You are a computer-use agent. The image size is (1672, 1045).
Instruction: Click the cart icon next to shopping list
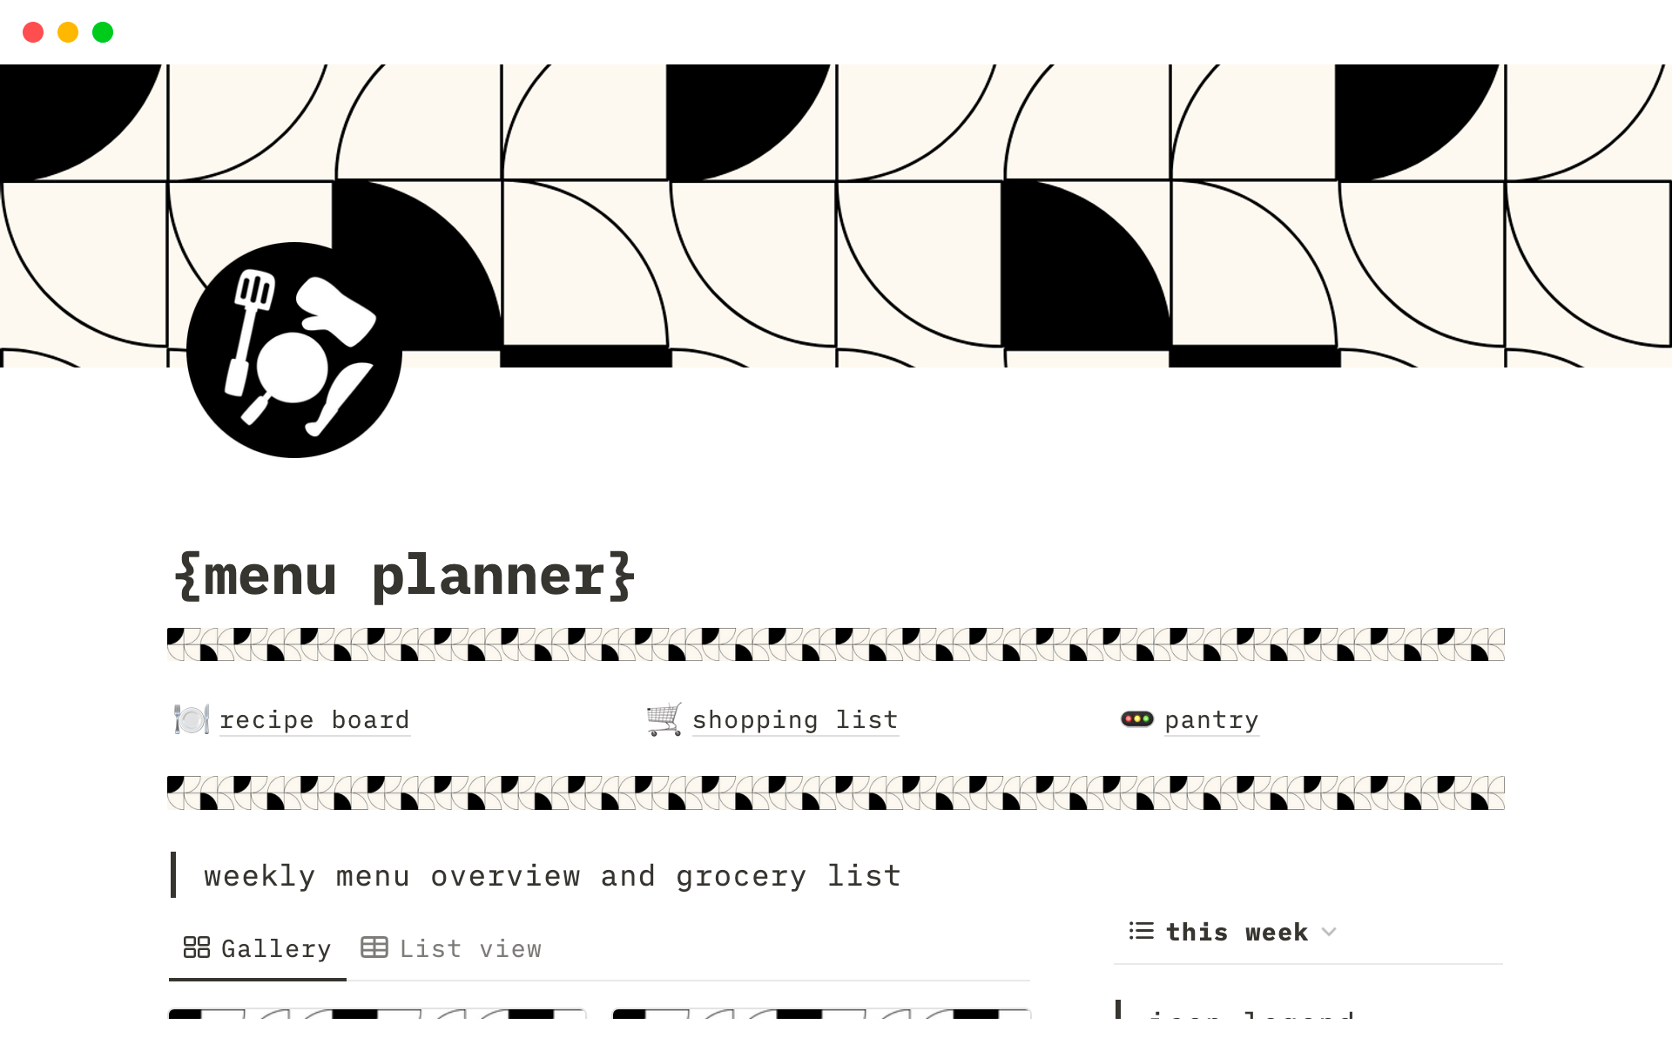[664, 718]
